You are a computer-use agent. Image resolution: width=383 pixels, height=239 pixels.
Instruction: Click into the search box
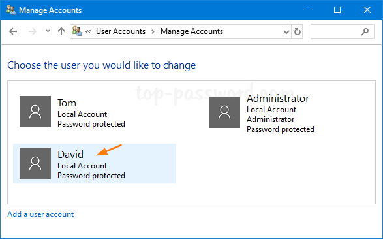pyautogui.click(x=342, y=31)
